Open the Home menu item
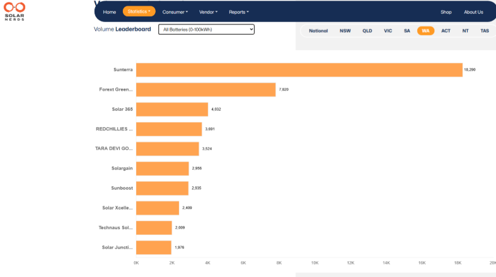 pos(110,12)
